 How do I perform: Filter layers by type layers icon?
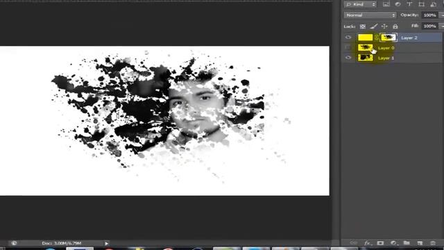point(409,4)
